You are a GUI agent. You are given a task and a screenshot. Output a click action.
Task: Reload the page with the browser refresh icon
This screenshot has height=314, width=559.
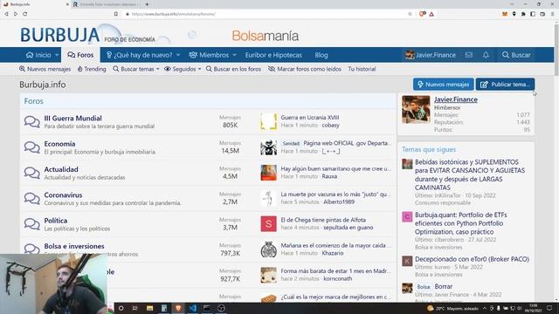(25, 14)
